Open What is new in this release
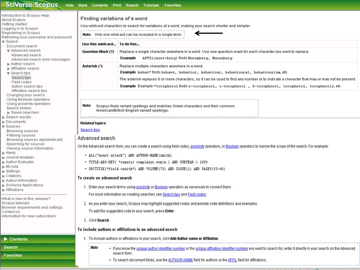This screenshot has width=360, height=270. pyautogui.click(x=26, y=199)
